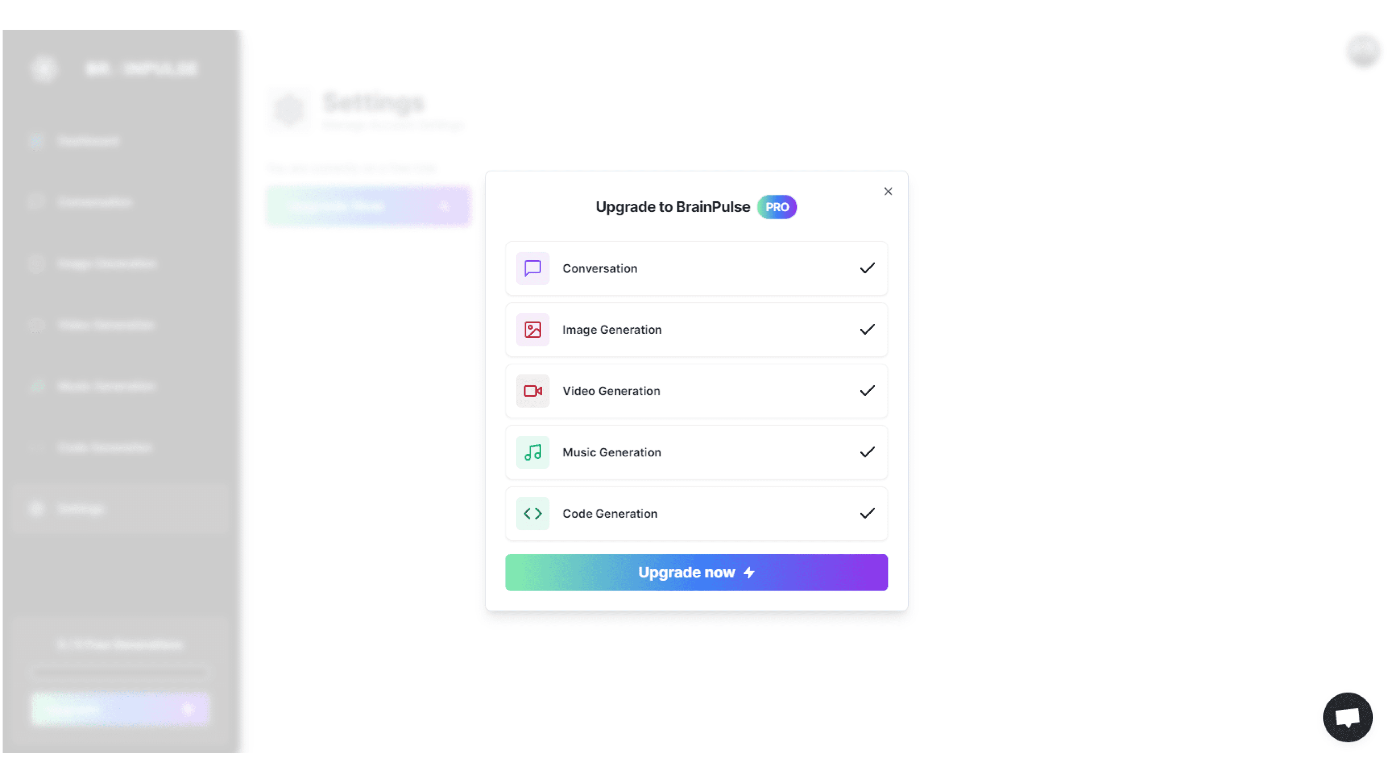Click the checkmark beside Video Generation
This screenshot has width=1392, height=783.
point(867,391)
